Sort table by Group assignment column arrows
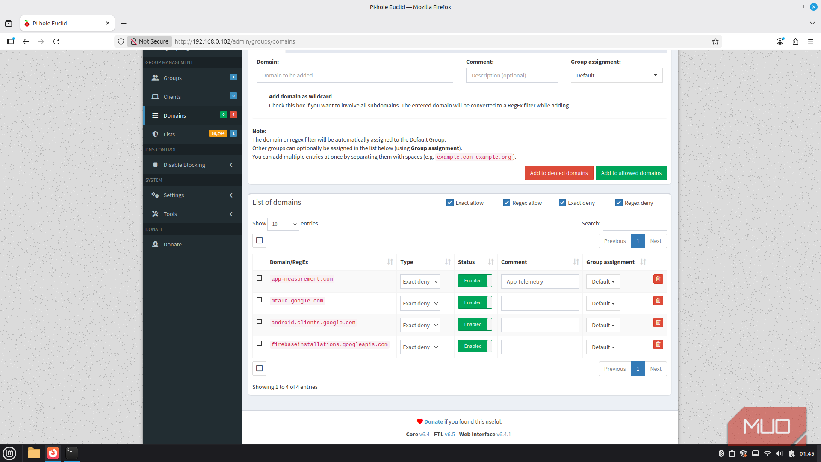Viewport: 821px width, 462px height. (x=643, y=262)
